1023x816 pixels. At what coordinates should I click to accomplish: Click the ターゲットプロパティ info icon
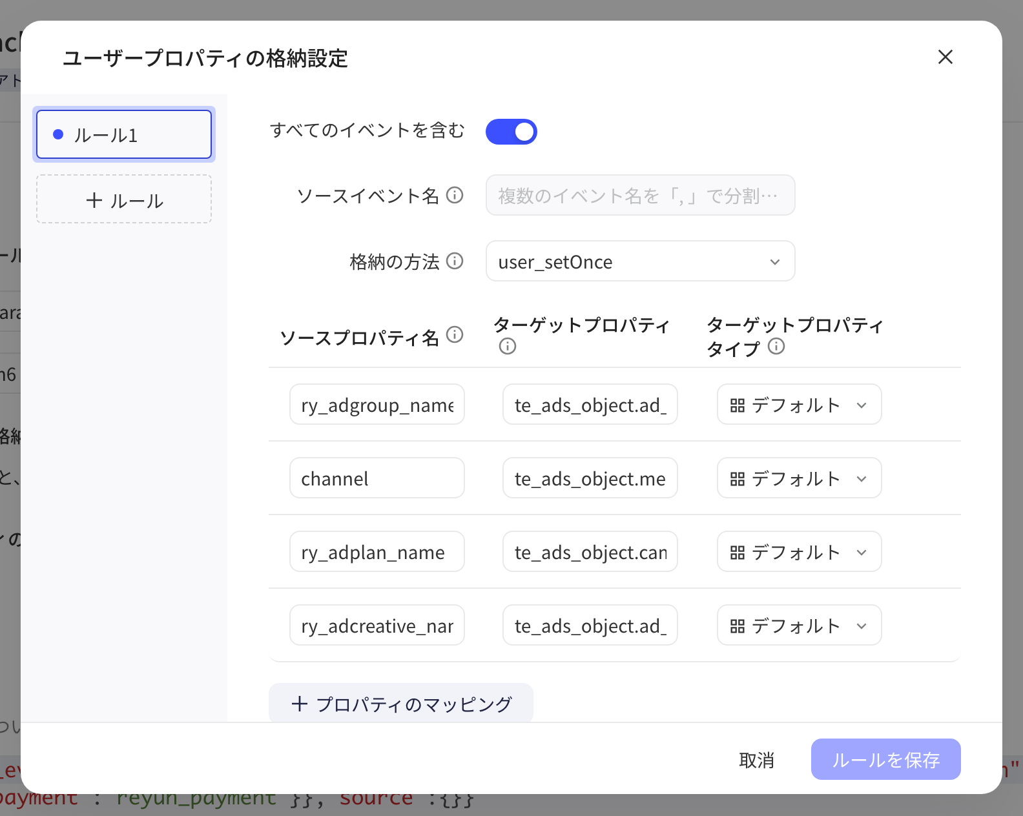click(508, 347)
